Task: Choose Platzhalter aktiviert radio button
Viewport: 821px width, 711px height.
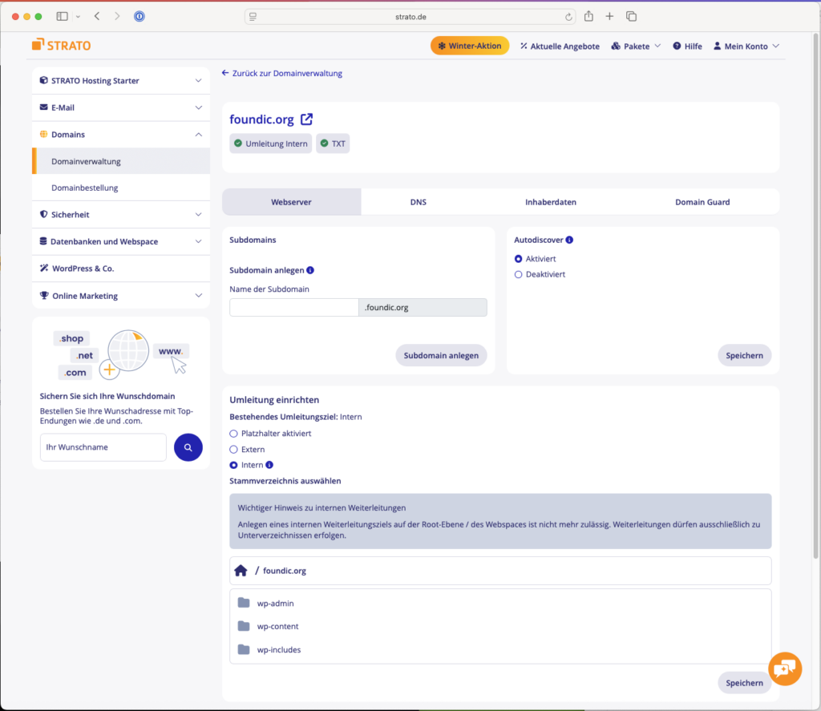Action: (x=234, y=434)
